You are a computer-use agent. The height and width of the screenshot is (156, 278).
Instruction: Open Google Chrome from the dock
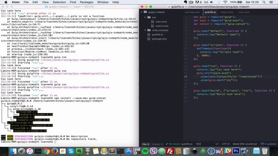(x=46, y=151)
